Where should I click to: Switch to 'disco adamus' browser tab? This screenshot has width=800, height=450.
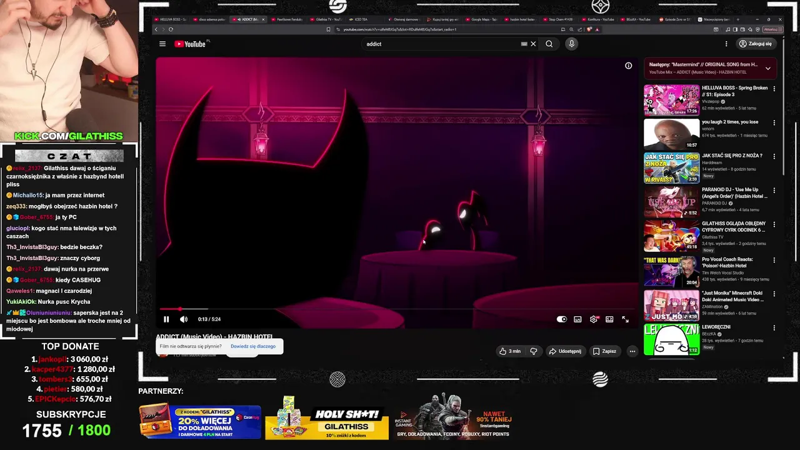coord(210,19)
